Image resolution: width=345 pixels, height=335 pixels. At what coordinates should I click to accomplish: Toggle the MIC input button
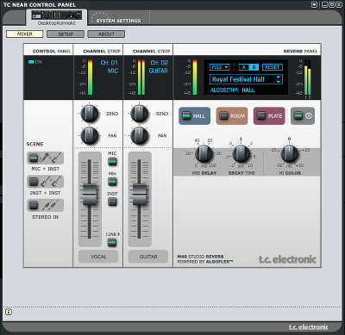tap(112, 162)
